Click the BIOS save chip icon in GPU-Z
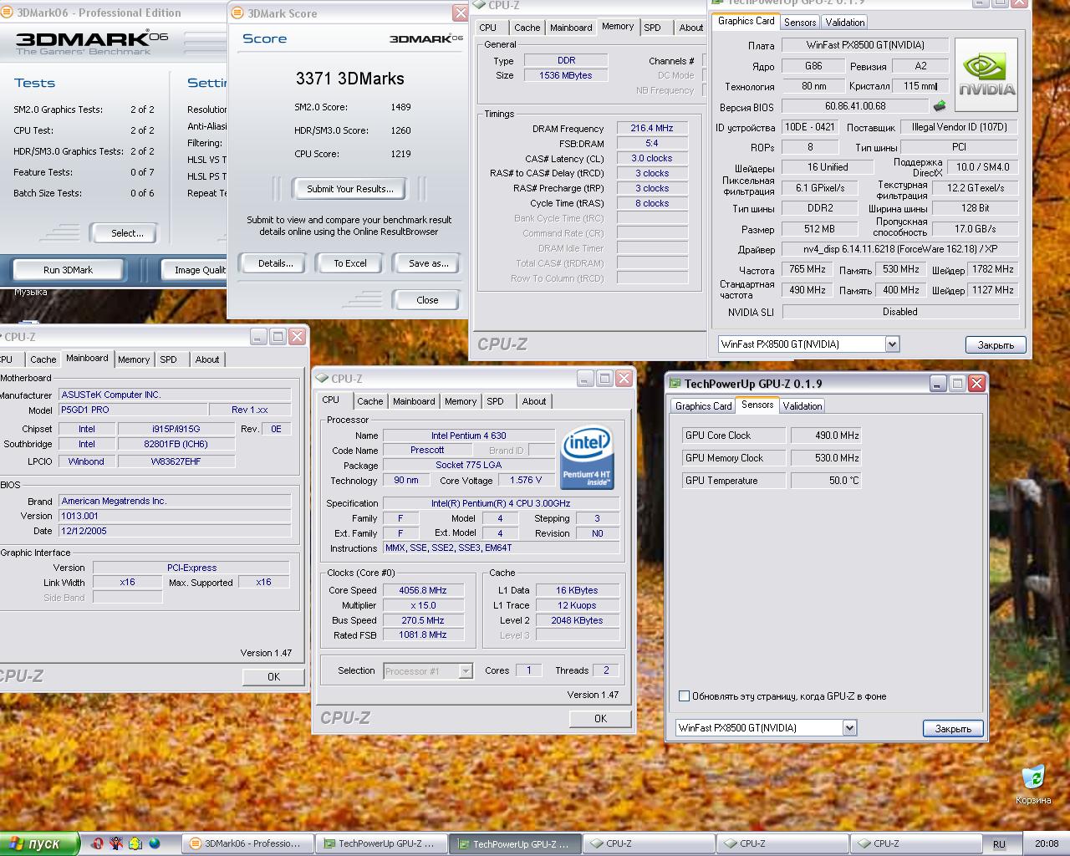Image resolution: width=1070 pixels, height=856 pixels. [x=940, y=106]
